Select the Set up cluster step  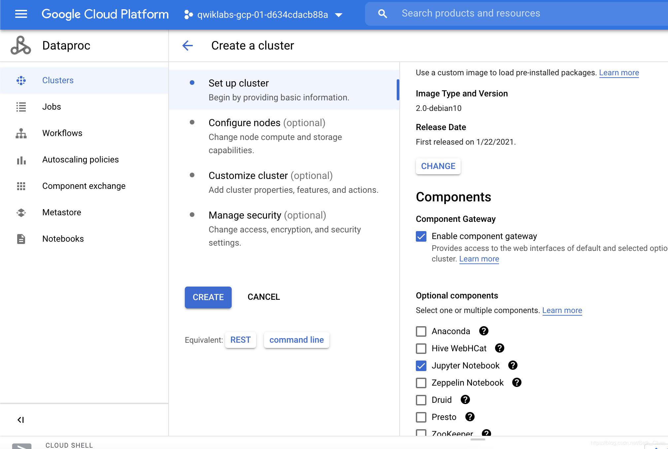coord(284,90)
